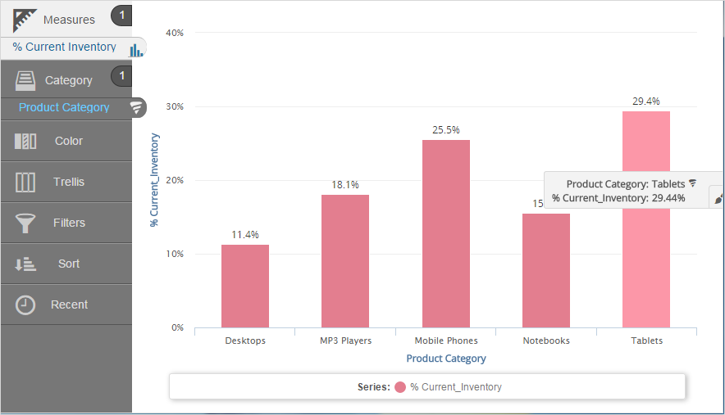Image resolution: width=725 pixels, height=415 pixels.
Task: Click the filter funnel icon beside Product Category
Action: pos(137,107)
